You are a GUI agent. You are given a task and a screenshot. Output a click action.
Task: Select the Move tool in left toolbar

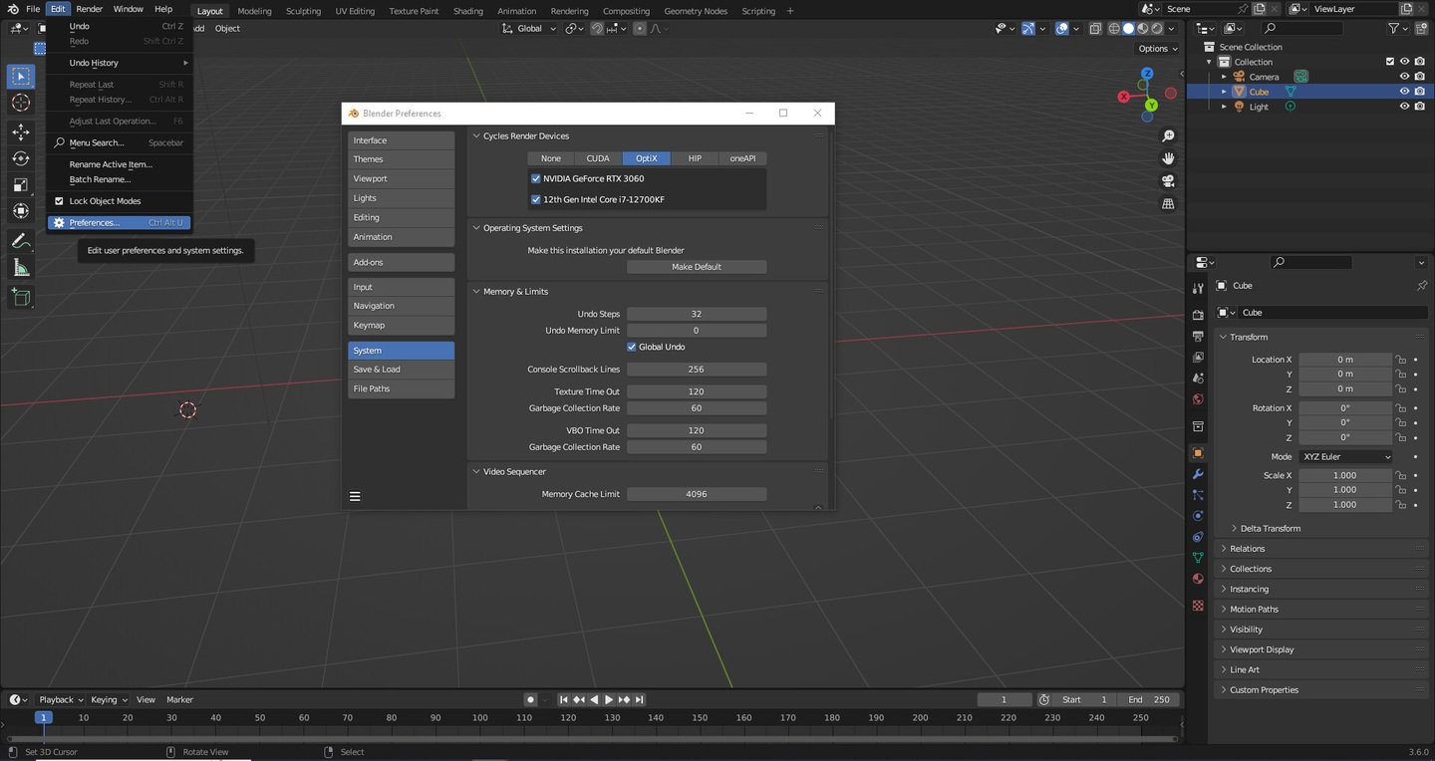coord(21,131)
